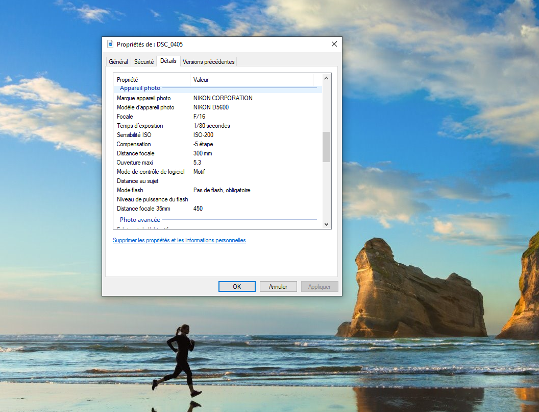Viewport: 539px width, 412px height.
Task: Click the -5 étape value
Action: click(203, 144)
